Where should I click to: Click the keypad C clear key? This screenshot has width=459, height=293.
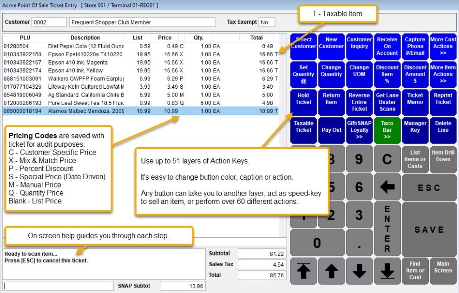coord(387,159)
